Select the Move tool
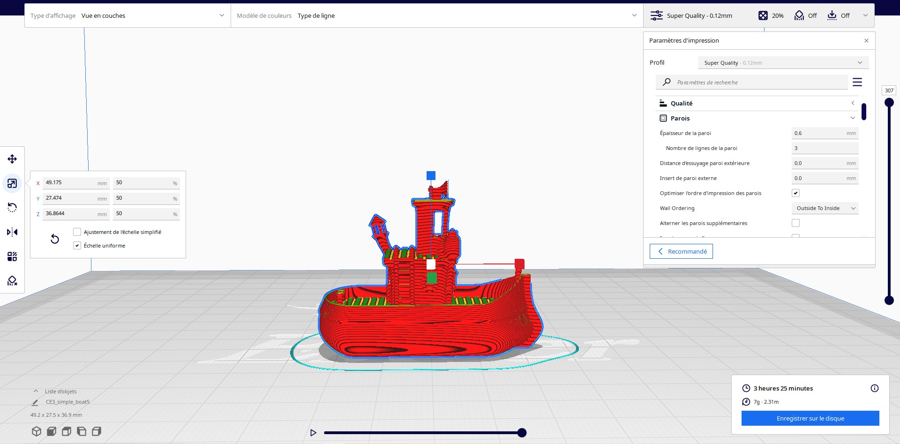The height and width of the screenshot is (444, 900). tap(12, 159)
